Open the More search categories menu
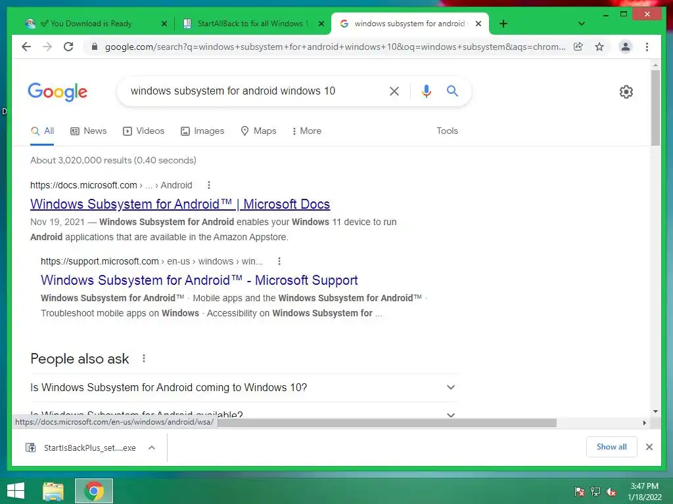The image size is (673, 504). pyautogui.click(x=306, y=131)
